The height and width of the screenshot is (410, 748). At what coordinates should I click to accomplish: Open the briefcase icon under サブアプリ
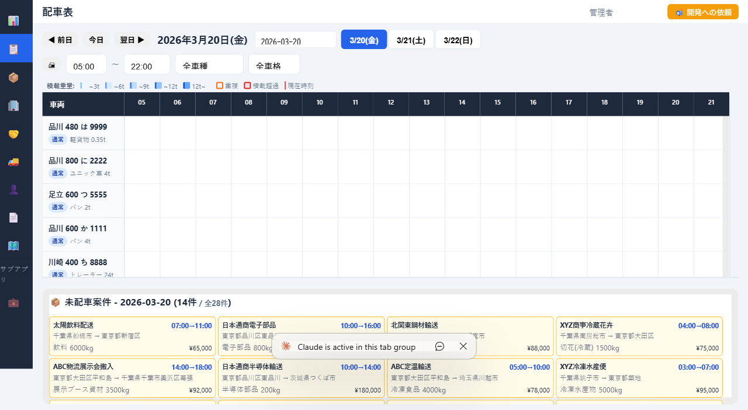point(16,303)
